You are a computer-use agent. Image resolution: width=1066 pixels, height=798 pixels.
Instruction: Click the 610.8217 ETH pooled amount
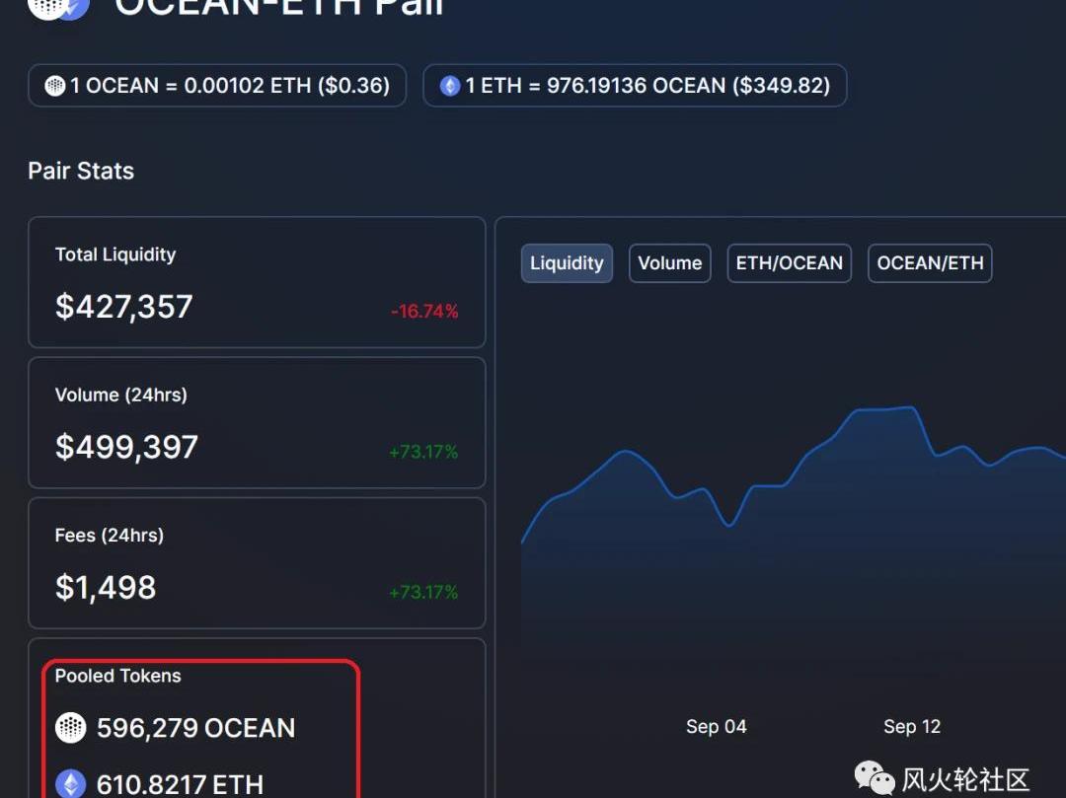180,784
